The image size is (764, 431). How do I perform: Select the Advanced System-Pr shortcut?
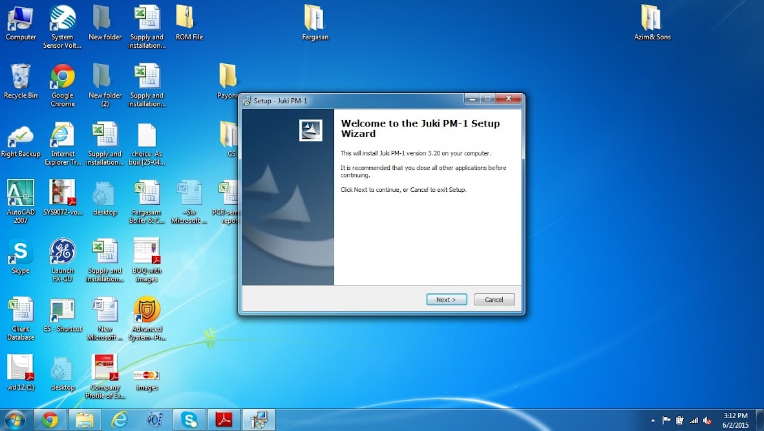click(x=147, y=319)
